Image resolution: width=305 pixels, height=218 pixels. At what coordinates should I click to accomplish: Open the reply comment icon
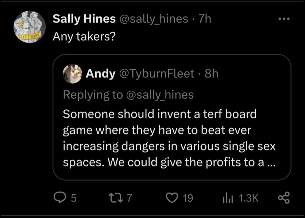click(59, 198)
